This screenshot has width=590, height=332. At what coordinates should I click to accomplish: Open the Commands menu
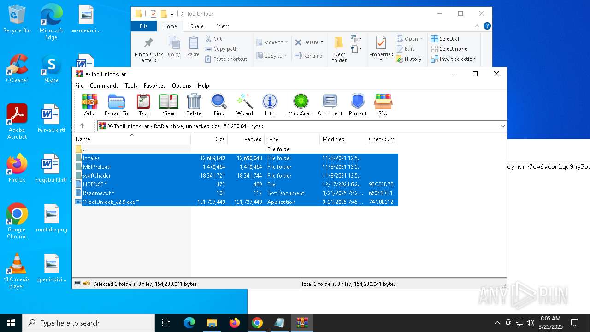[104, 86]
